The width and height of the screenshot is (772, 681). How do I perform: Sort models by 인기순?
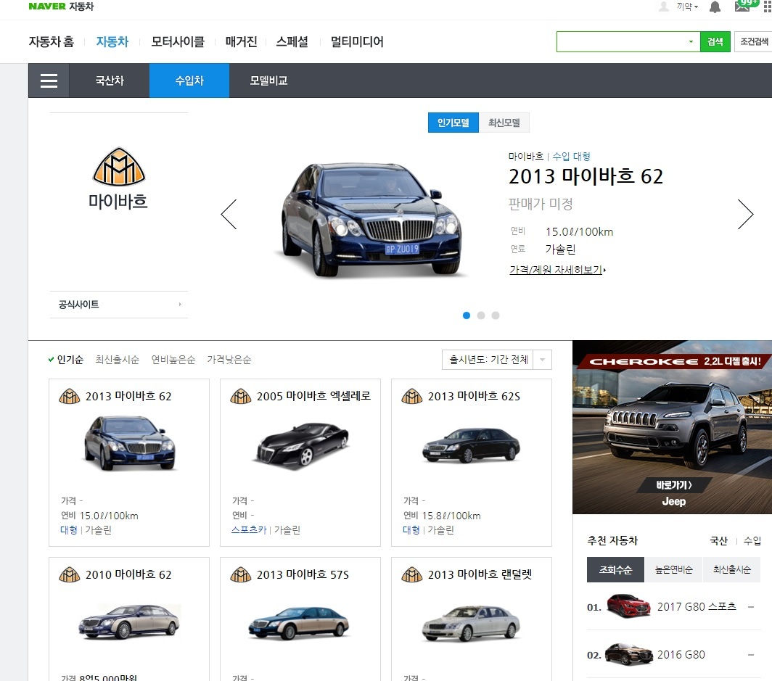70,360
